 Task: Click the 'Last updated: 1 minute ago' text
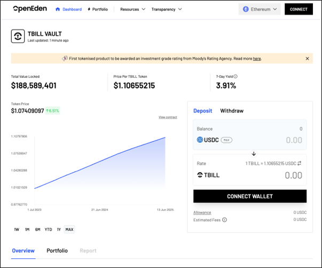48,40
